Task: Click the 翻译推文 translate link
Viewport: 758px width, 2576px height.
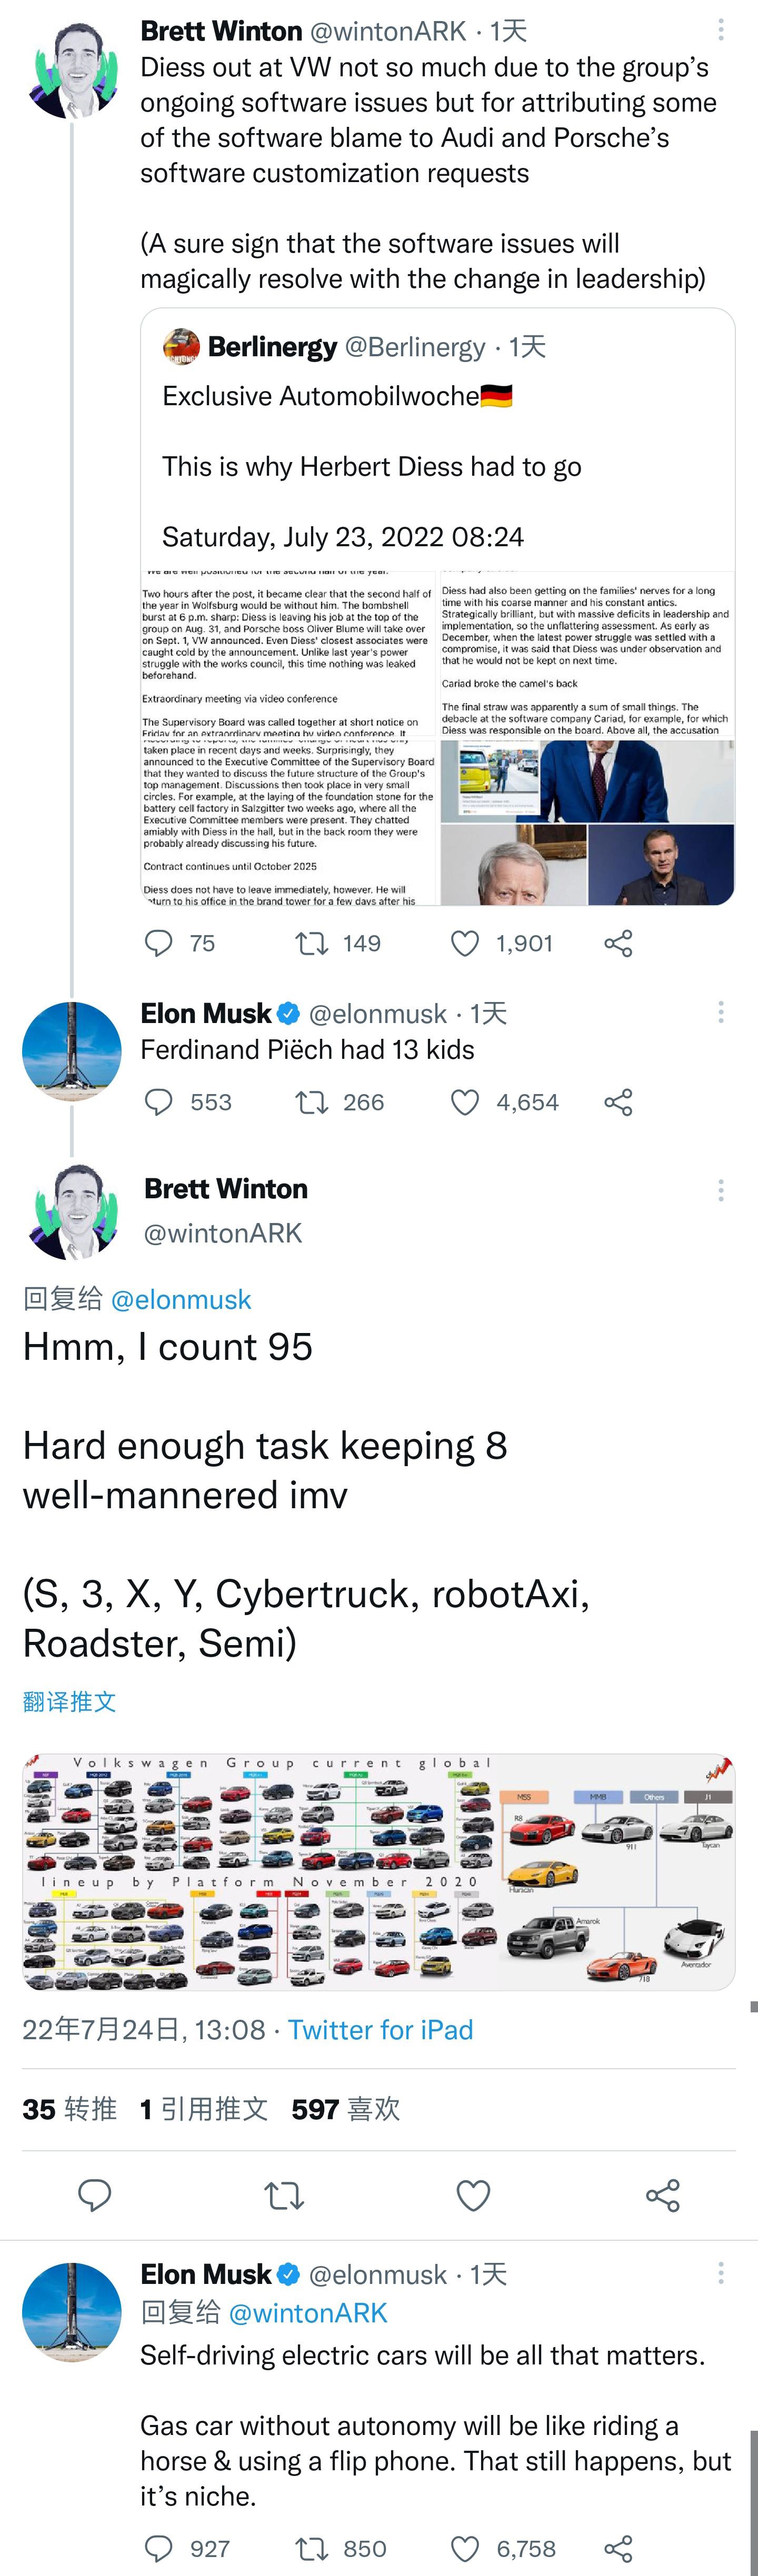Action: (70, 1701)
